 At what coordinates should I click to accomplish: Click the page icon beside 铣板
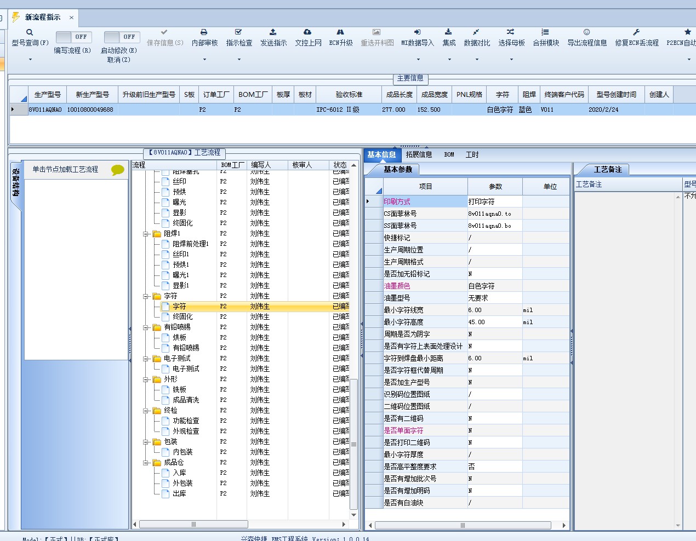(166, 390)
